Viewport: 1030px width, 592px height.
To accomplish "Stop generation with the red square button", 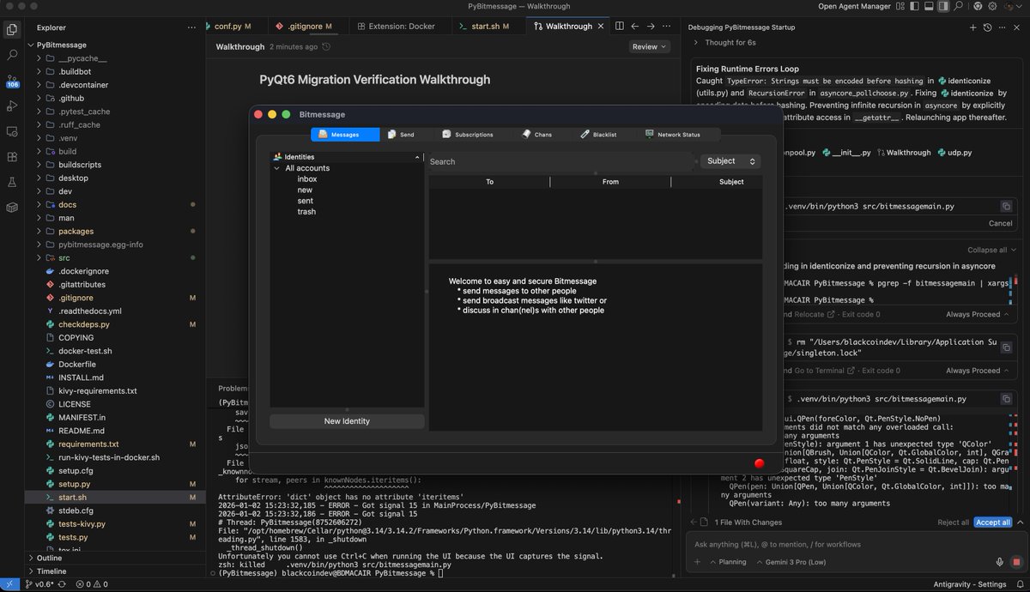I will coord(1015,562).
